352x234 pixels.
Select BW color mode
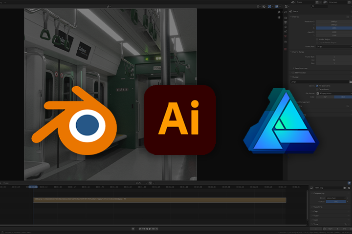(325, 97)
